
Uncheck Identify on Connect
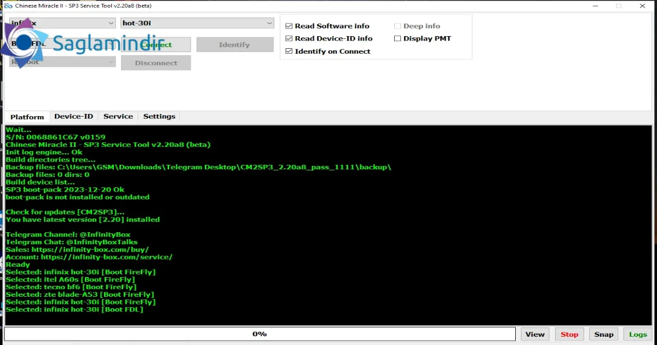[x=289, y=51]
